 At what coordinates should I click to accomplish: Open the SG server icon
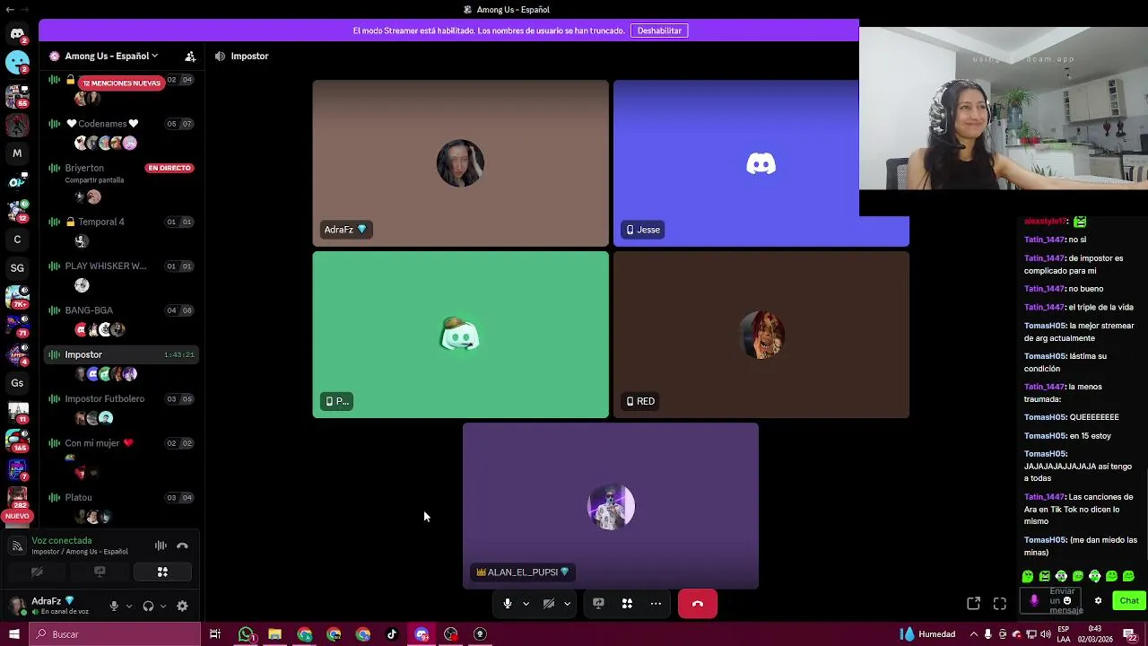tap(17, 267)
